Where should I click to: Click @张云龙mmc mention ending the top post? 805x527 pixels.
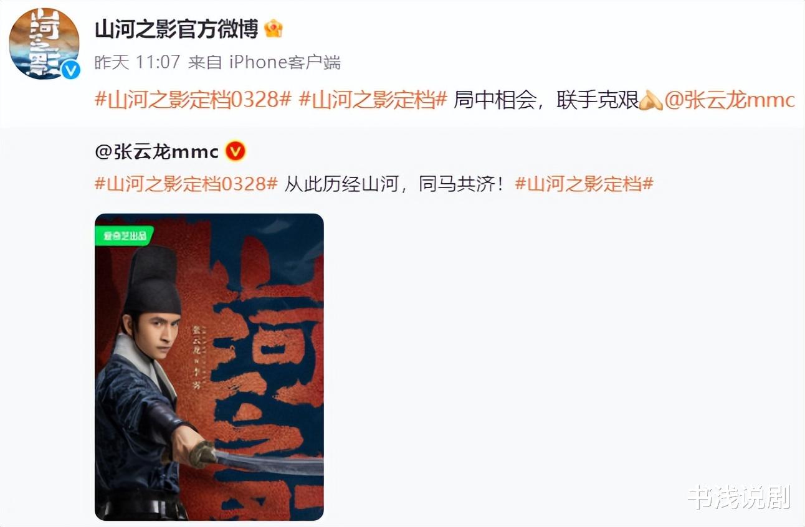click(730, 100)
